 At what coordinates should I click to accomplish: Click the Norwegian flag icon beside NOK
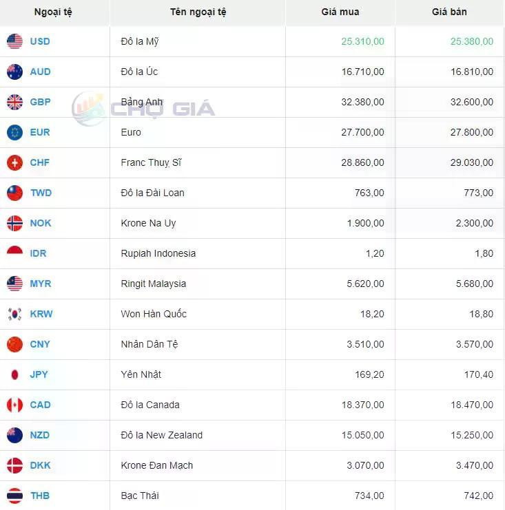pos(14,223)
